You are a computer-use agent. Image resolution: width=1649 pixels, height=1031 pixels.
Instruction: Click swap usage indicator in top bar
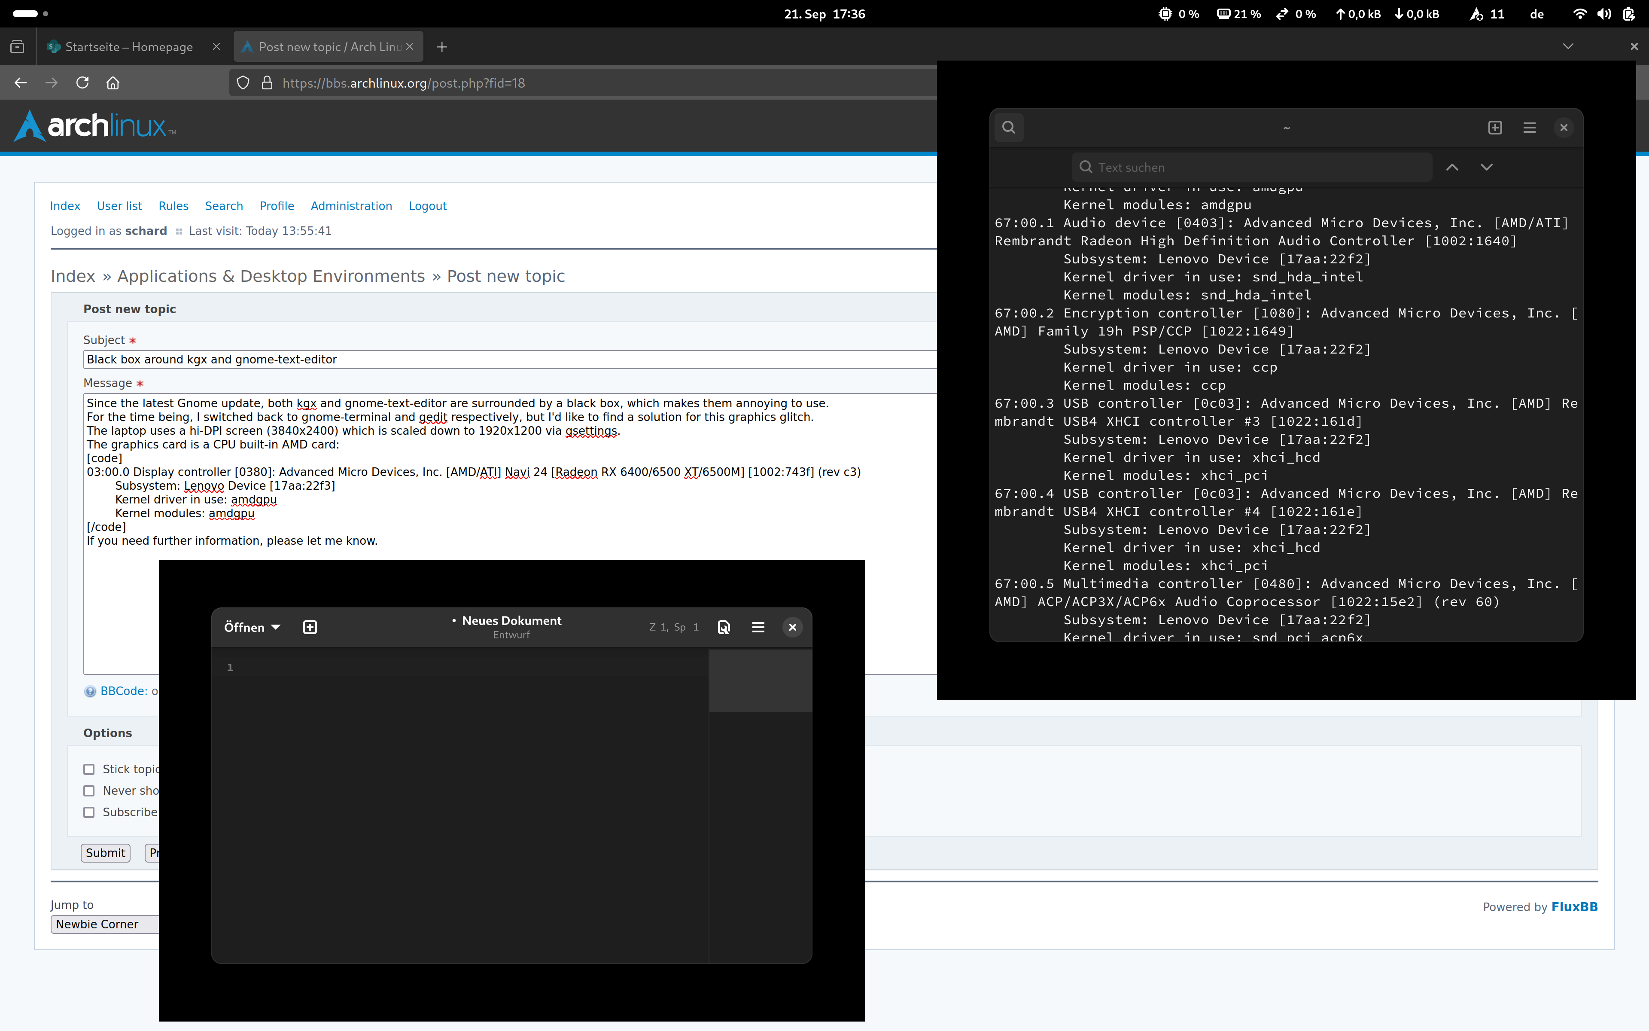[1295, 14]
